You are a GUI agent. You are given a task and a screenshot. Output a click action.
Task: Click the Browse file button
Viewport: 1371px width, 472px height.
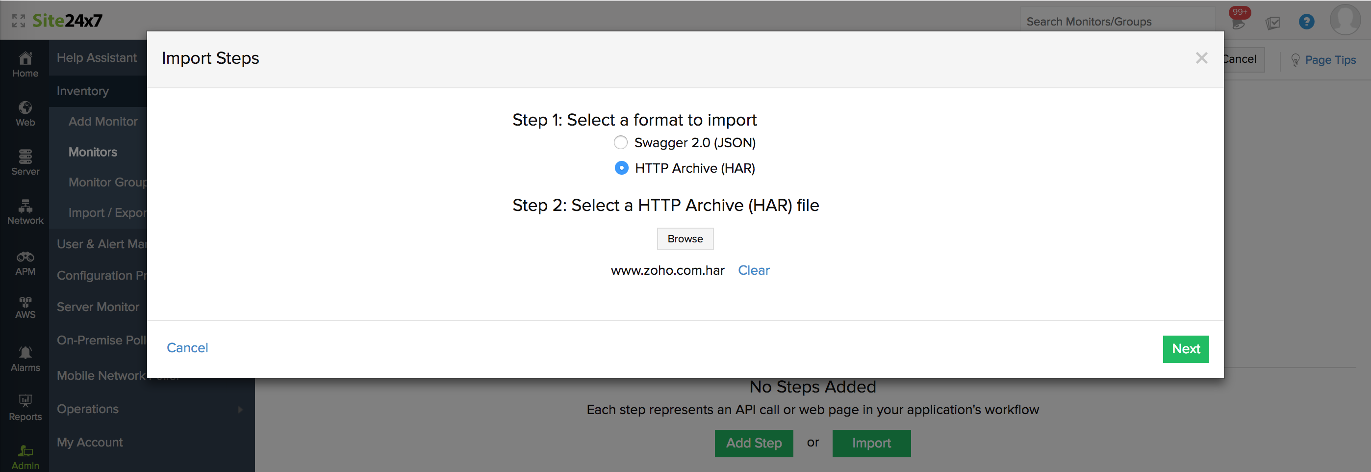coord(685,239)
